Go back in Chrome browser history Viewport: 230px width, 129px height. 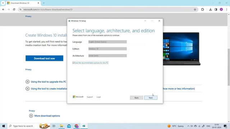pos(3,10)
